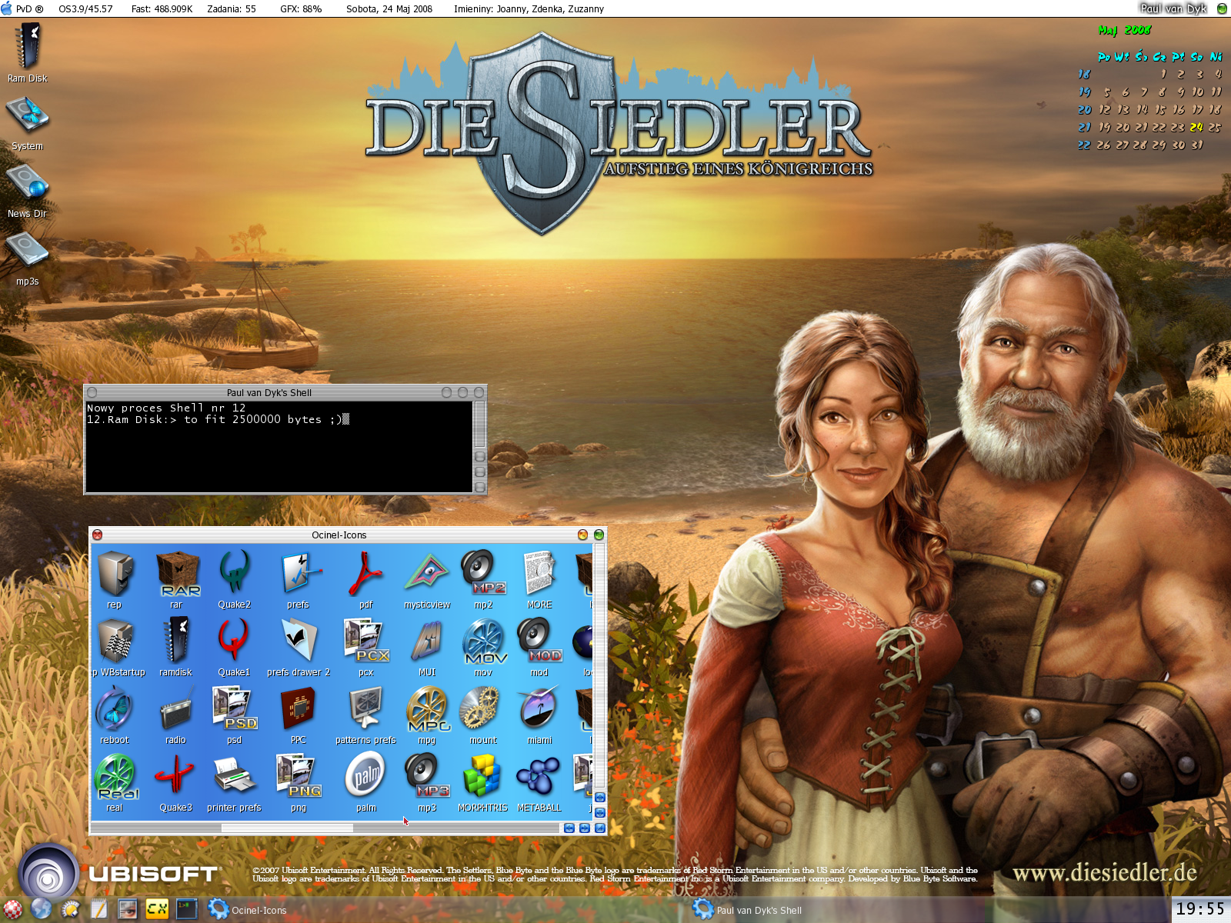Open the Ram Disk desktop icon
The height and width of the screenshot is (923, 1231).
(28, 52)
